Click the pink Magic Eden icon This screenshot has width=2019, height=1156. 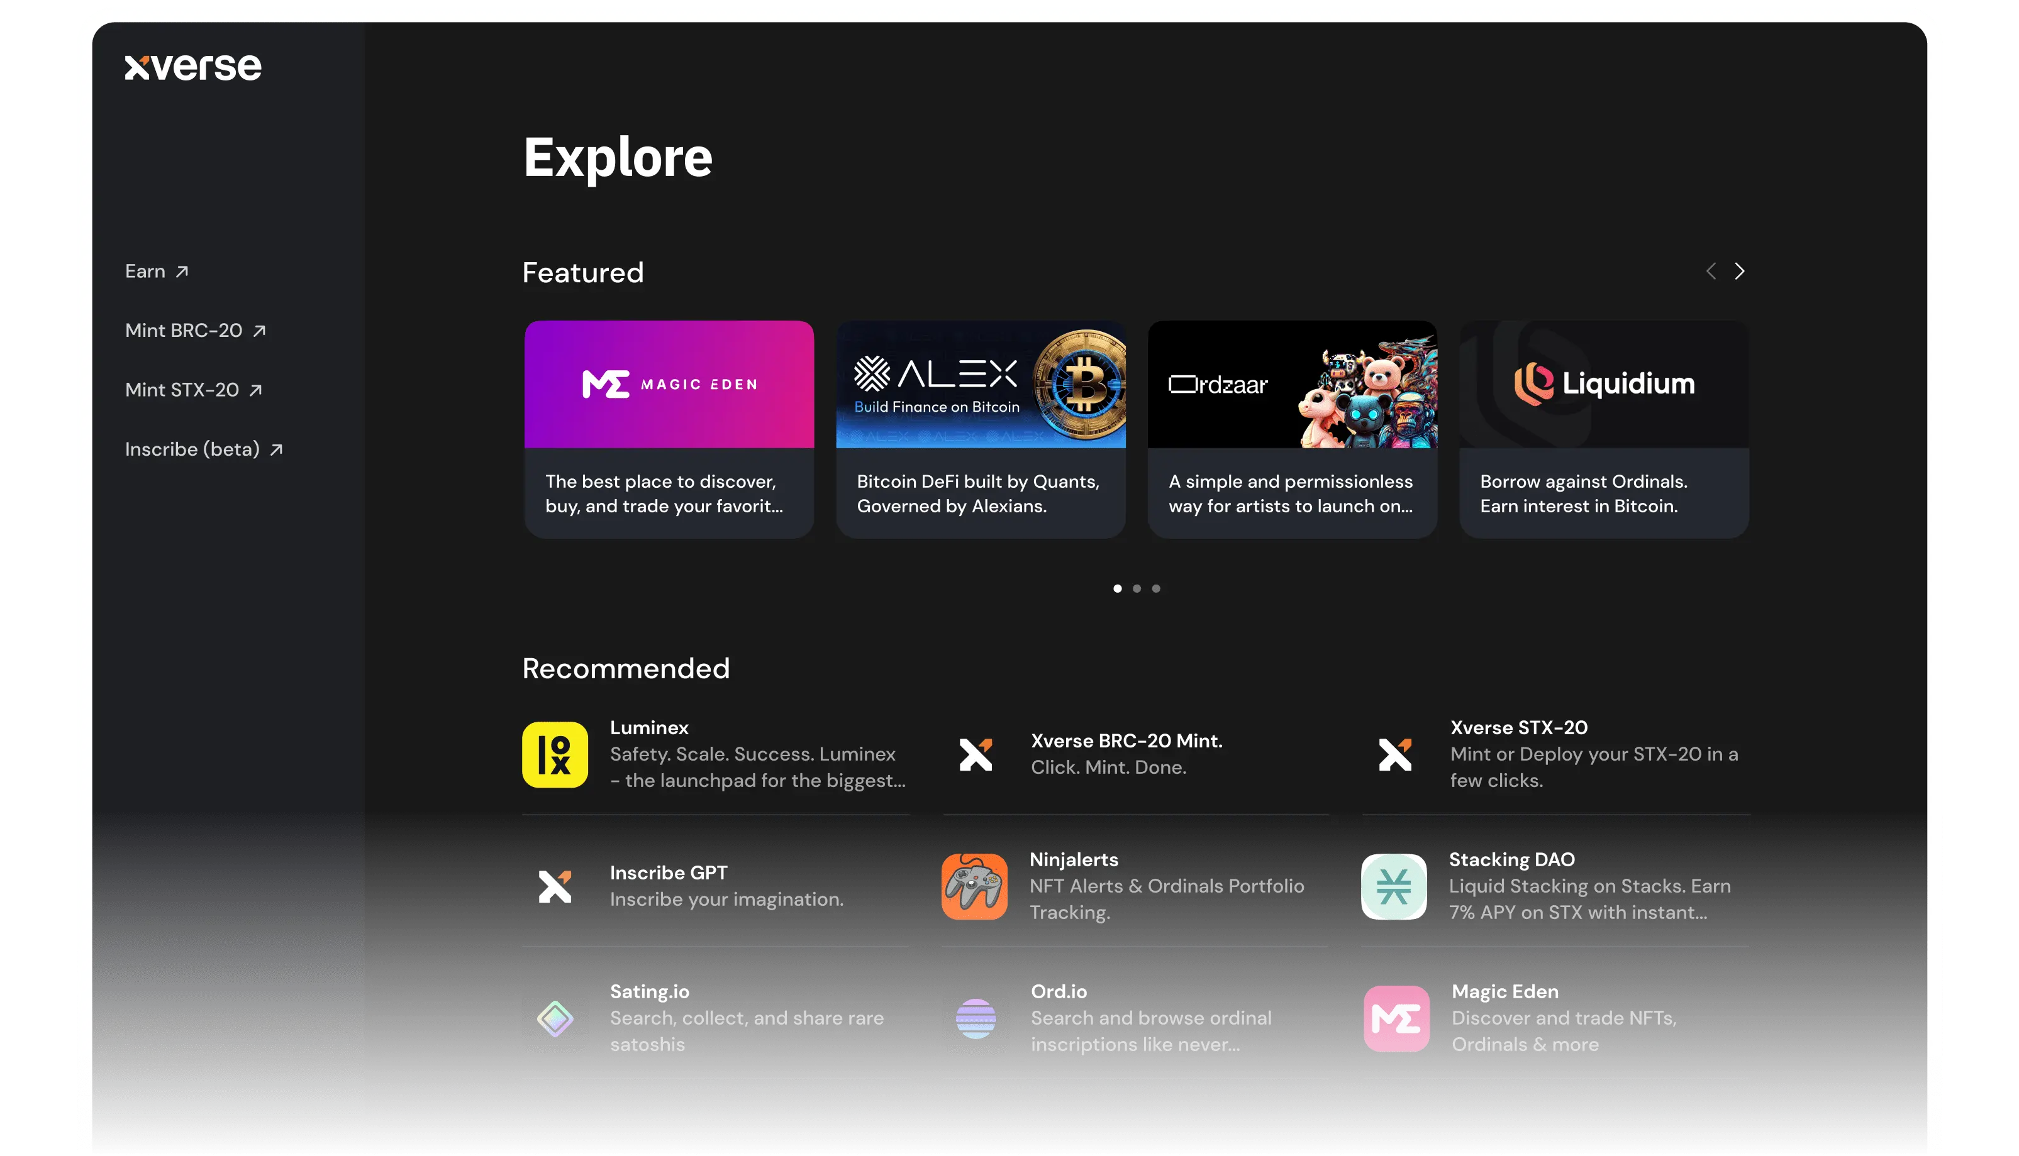[1396, 1018]
